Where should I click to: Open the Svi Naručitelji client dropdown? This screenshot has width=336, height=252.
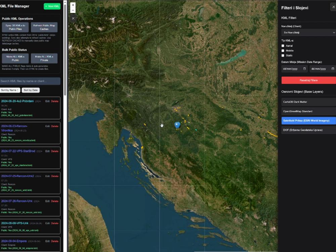coord(308,33)
